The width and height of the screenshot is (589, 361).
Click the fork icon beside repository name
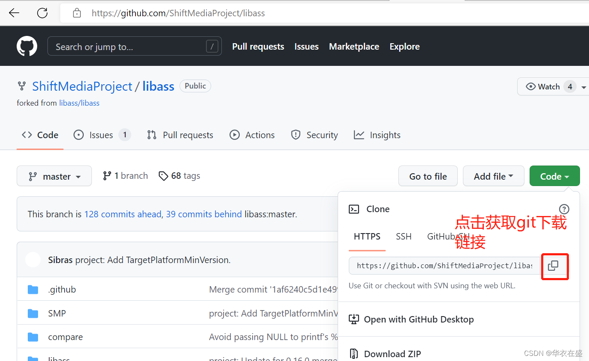21,86
